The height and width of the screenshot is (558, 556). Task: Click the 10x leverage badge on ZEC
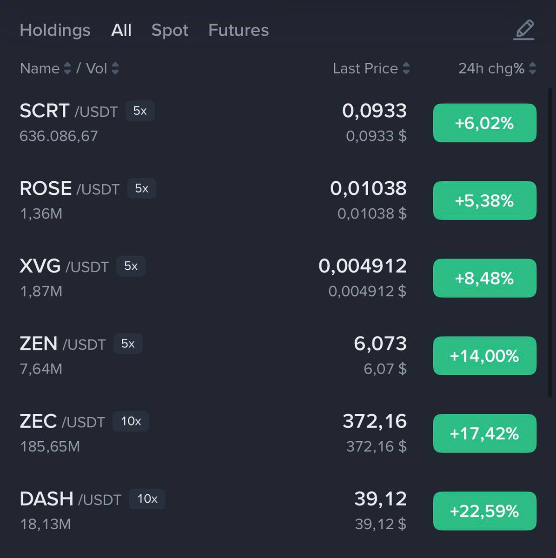[131, 421]
